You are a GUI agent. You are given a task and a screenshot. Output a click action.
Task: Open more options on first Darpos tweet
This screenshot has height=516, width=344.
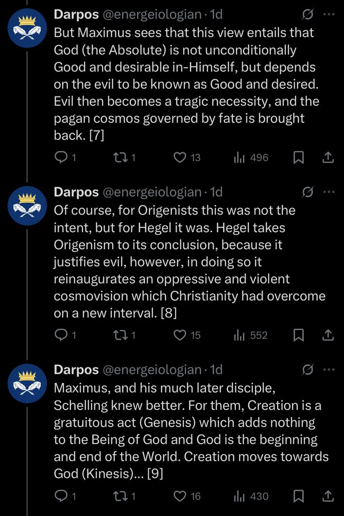point(329,14)
